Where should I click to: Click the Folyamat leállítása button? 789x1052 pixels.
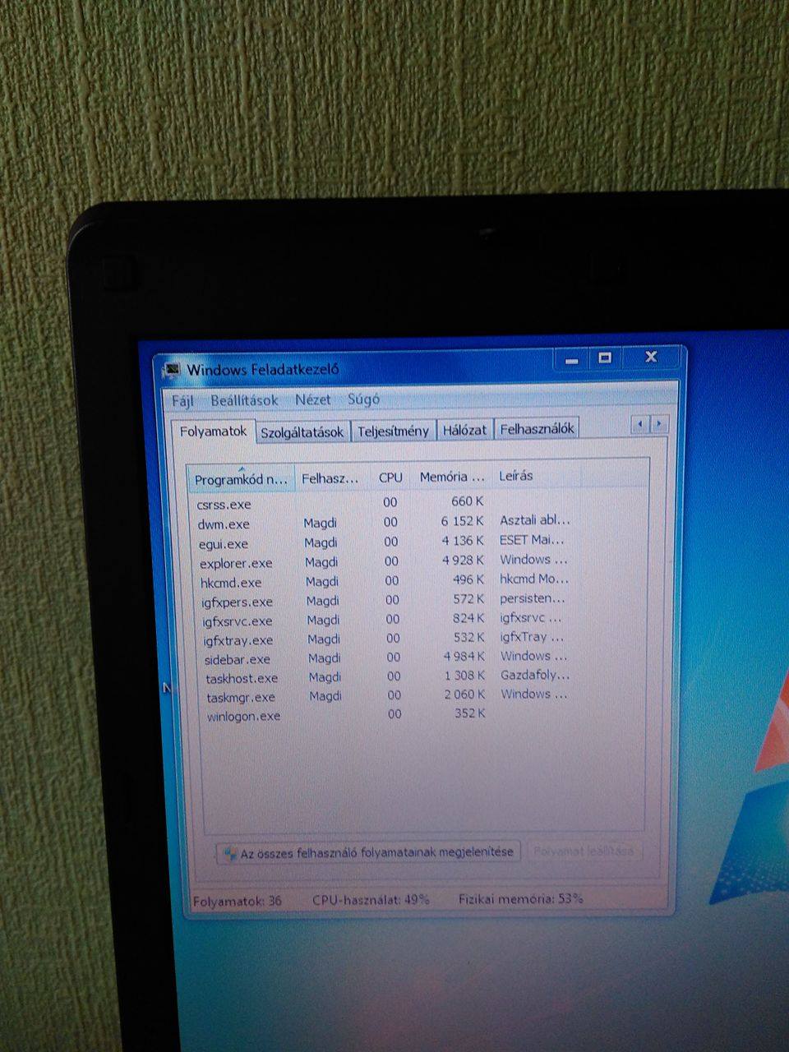click(584, 851)
